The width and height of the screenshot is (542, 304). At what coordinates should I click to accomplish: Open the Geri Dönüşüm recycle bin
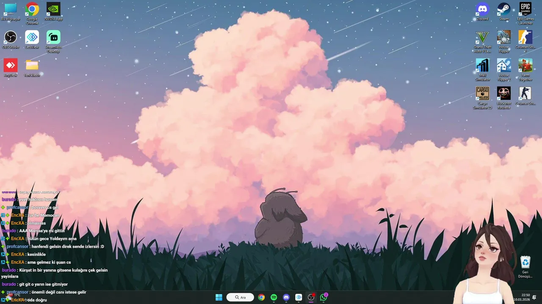pos(525,267)
